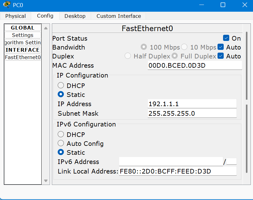Viewport: 253px width, 200px height.
Task: Select DHCP under IPv6 Configuration
Action: click(x=61, y=134)
